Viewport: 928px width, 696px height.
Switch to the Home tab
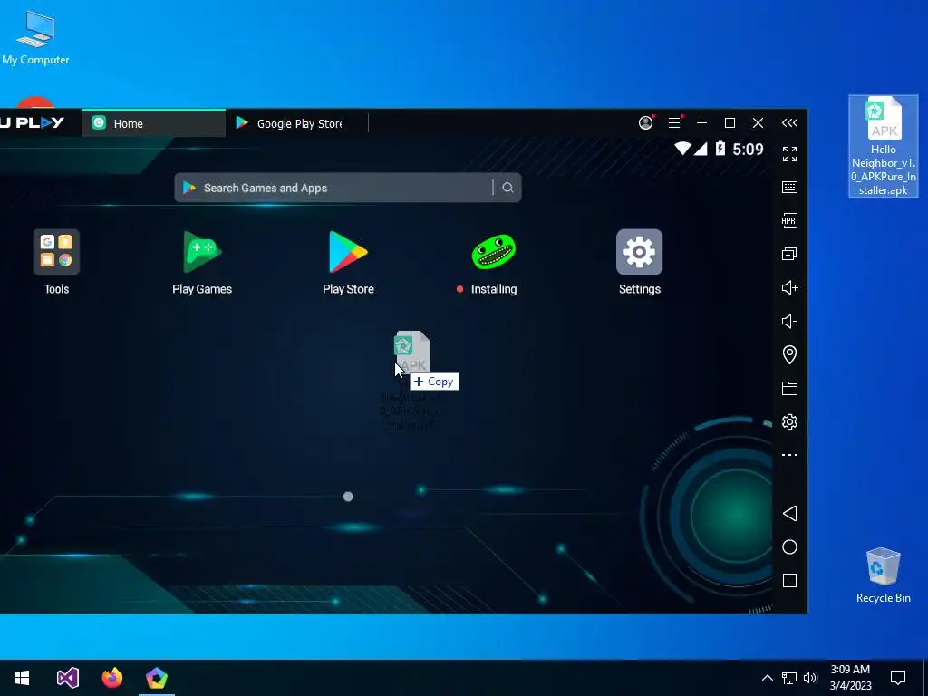(153, 123)
